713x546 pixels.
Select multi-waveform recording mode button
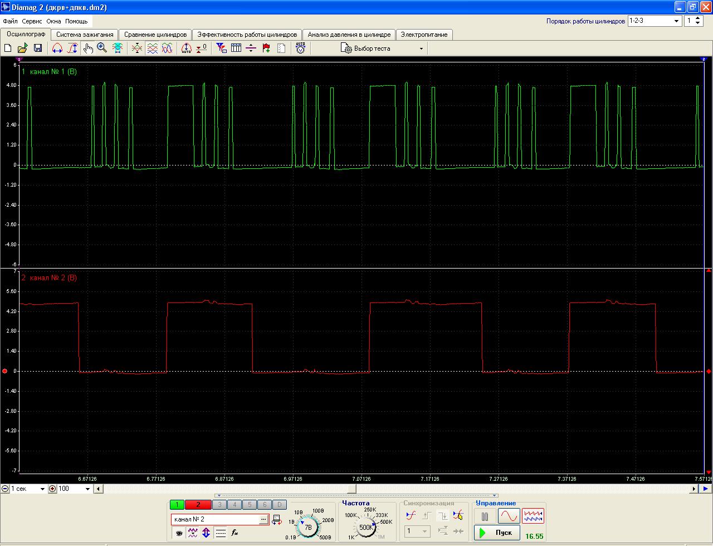[533, 516]
